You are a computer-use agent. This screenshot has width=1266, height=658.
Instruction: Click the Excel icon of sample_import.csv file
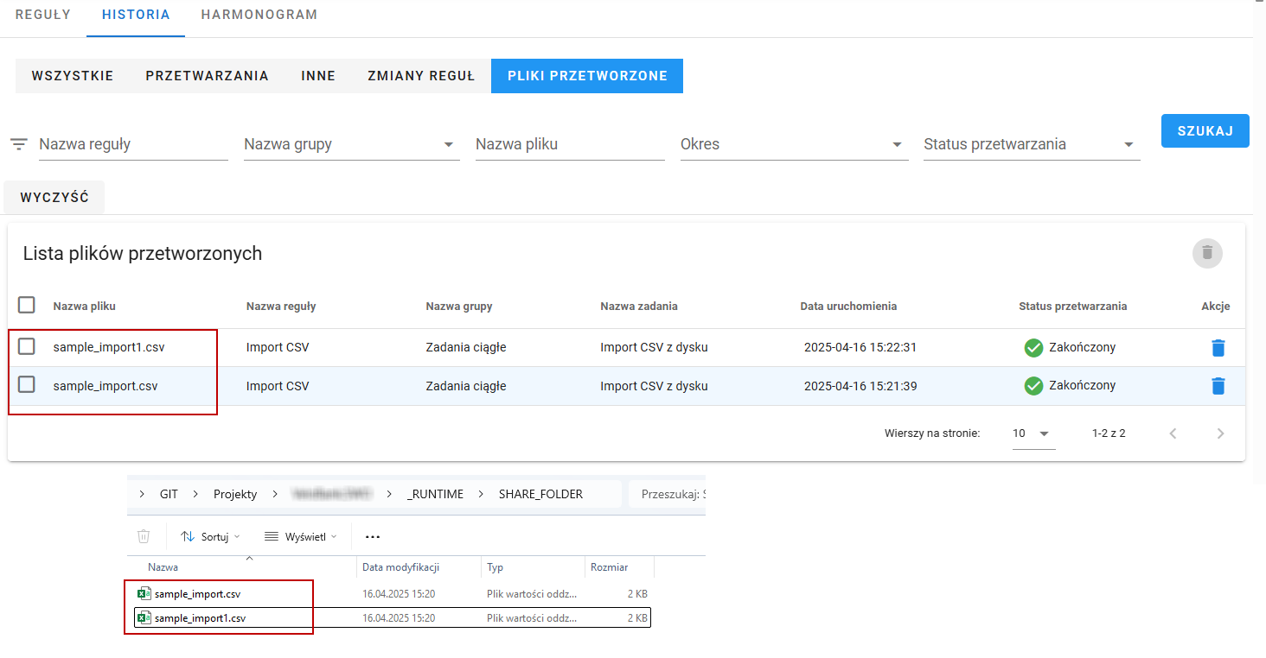pyautogui.click(x=144, y=594)
